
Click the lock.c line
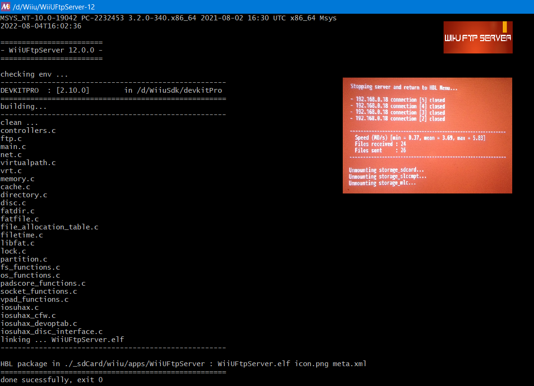click(x=13, y=251)
